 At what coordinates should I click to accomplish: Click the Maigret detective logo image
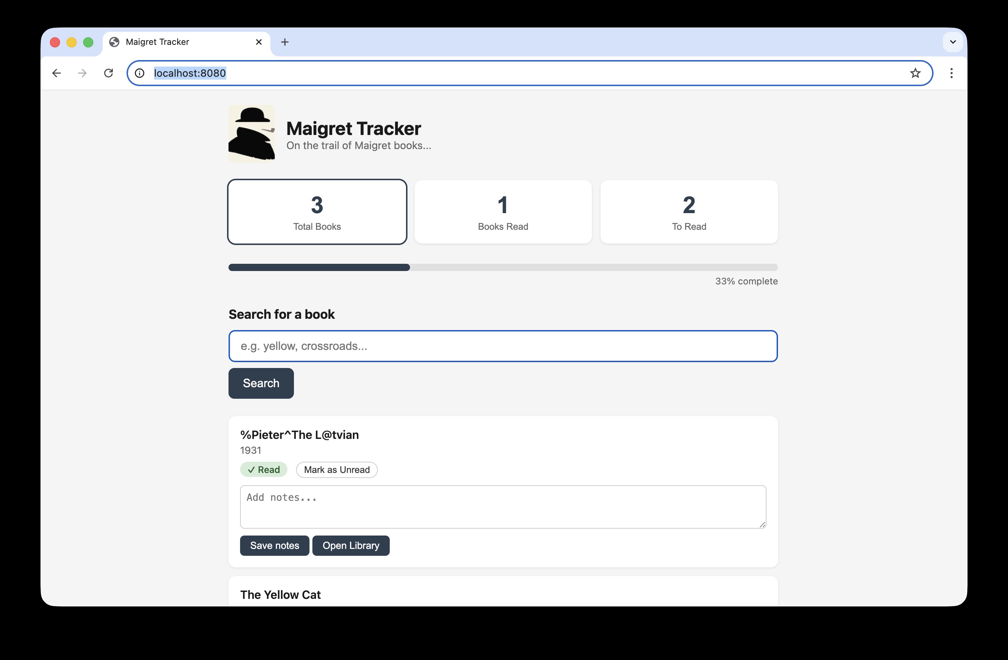252,134
